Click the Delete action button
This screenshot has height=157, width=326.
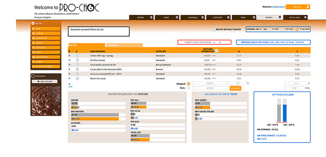[x=46, y=43]
